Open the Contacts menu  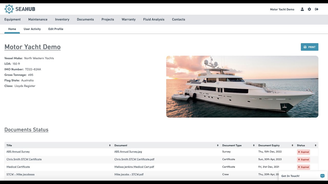pos(179,19)
